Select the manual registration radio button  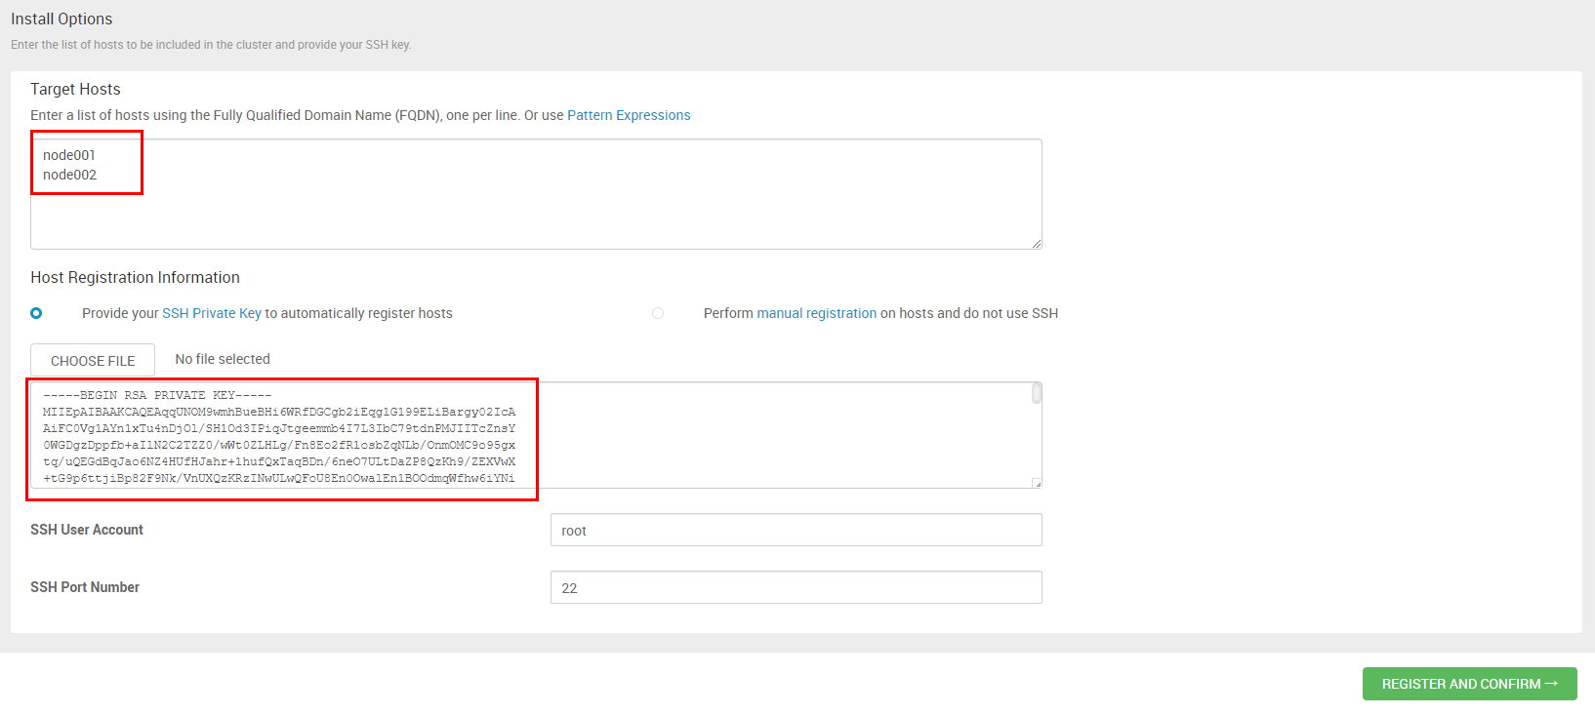658,313
